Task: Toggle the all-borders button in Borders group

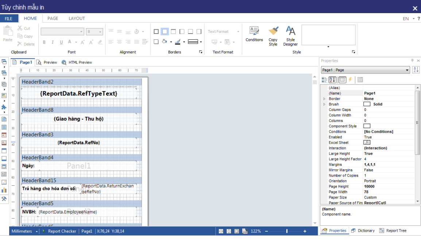Action: point(156,32)
